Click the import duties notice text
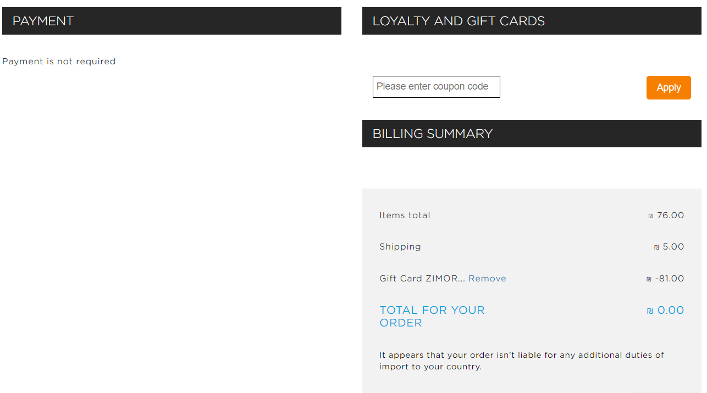 [x=521, y=361]
